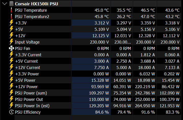183x120 pixels.
Task: Select the Input Voltage sensor label
Action: (27, 42)
